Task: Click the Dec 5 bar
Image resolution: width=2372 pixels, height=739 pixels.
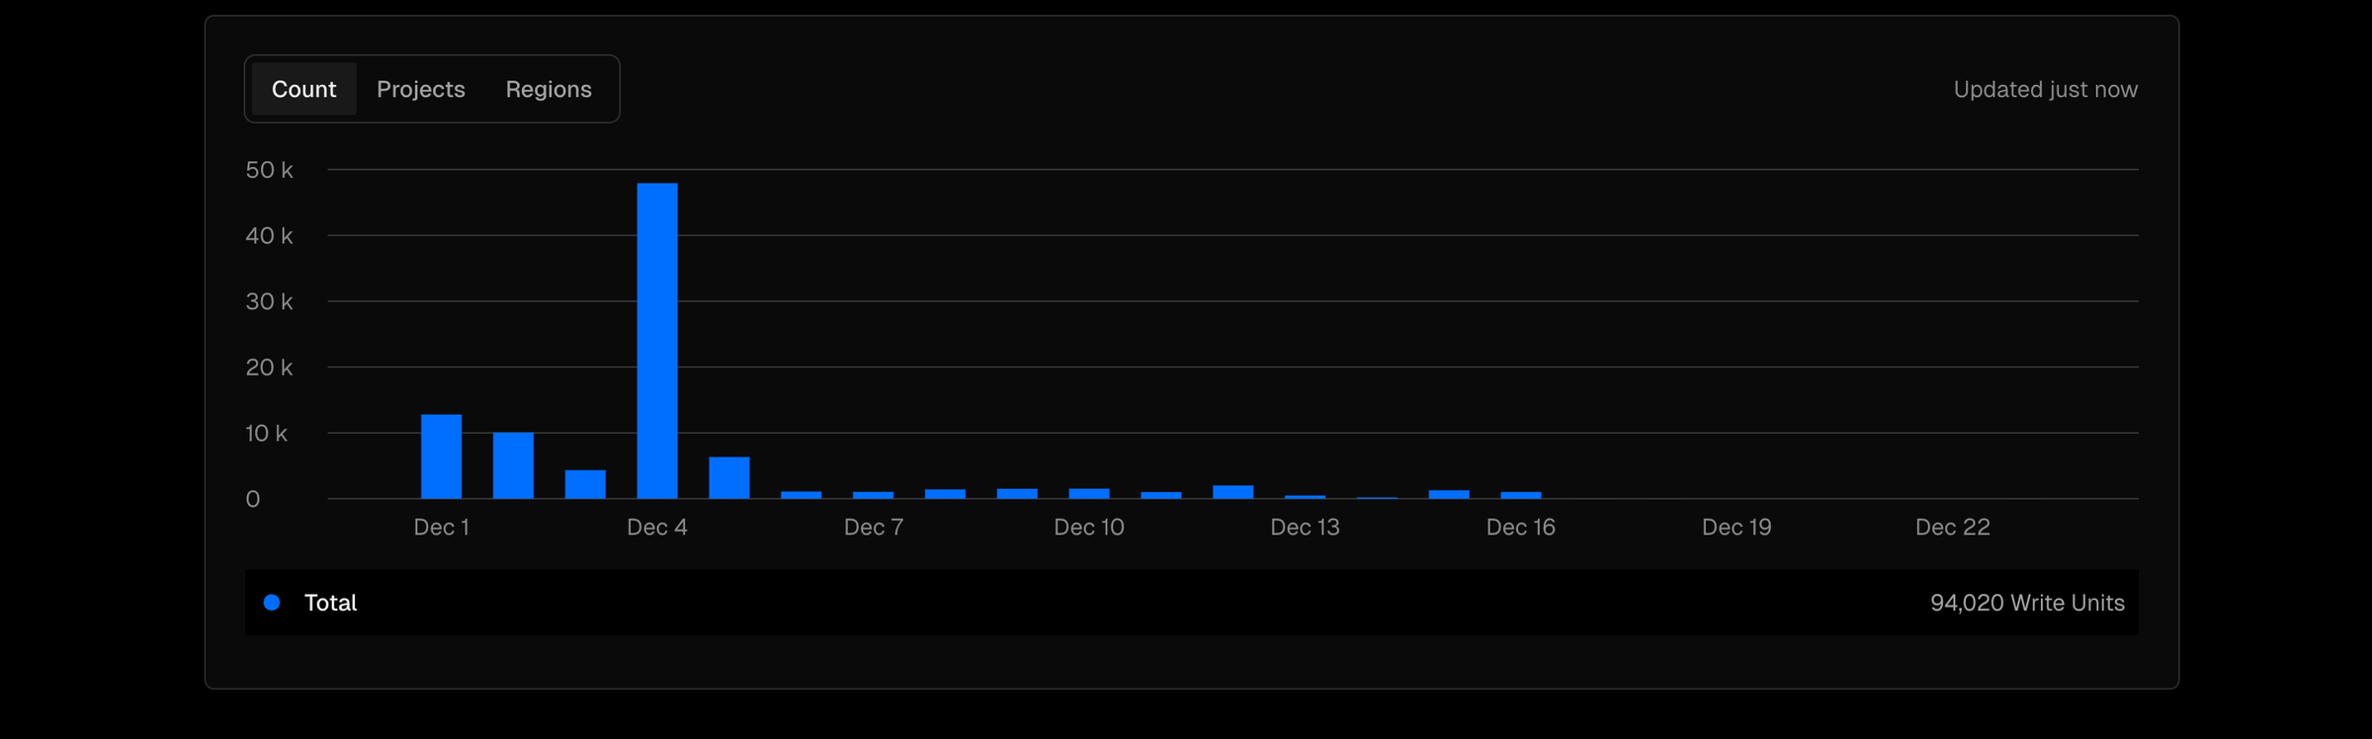Action: [x=729, y=477]
